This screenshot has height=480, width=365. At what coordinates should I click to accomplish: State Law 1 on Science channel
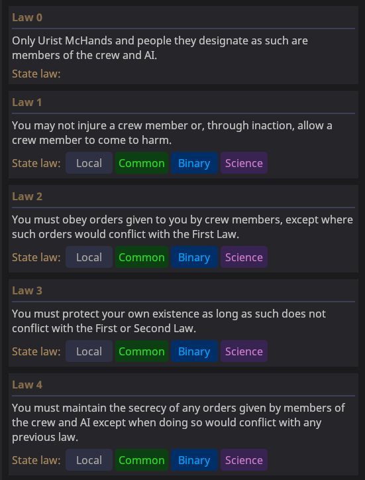244,163
